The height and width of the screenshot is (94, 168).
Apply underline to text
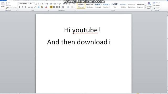click(25, 7)
